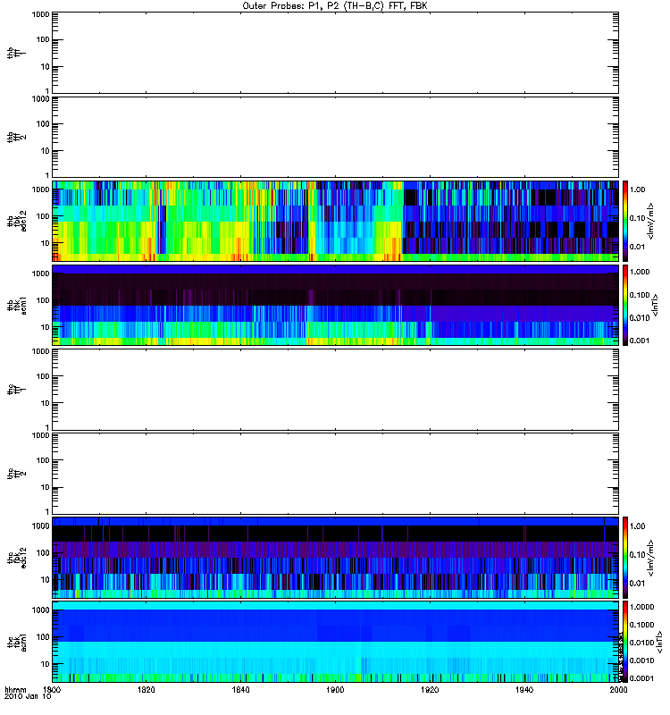Viewport: 670px width, 715px height.
Task: Click '1.00' on the thb edc12 color scale
Action: click(637, 189)
